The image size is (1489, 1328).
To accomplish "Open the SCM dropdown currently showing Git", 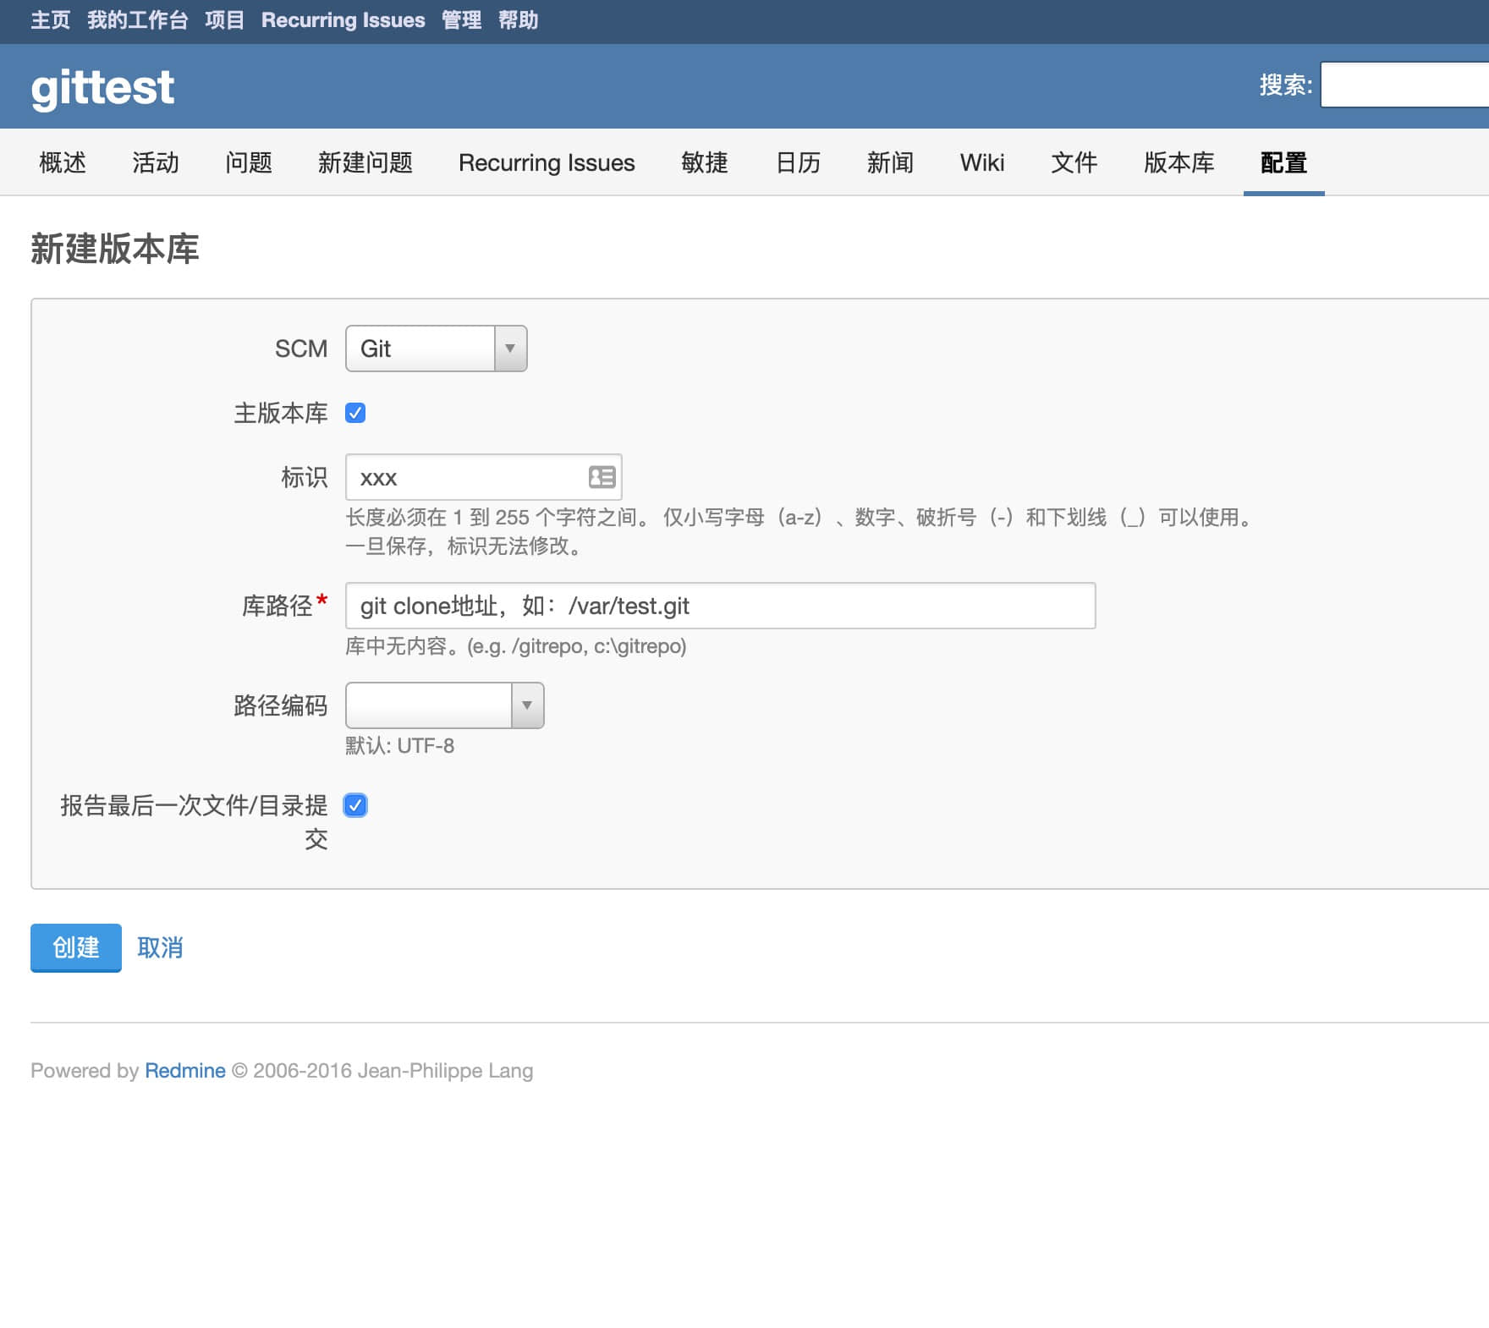I will (423, 348).
